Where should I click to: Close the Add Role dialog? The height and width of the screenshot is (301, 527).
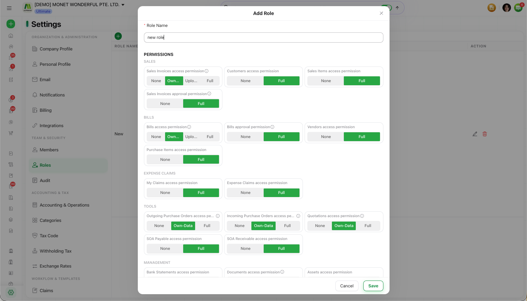tap(381, 13)
